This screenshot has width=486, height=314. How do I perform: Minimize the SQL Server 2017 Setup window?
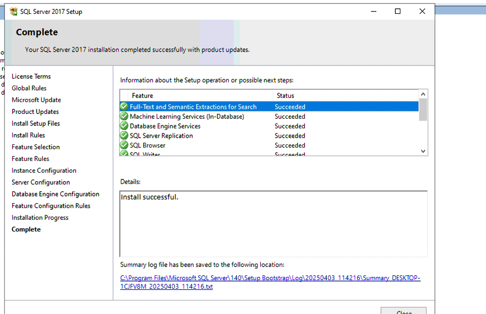point(374,11)
